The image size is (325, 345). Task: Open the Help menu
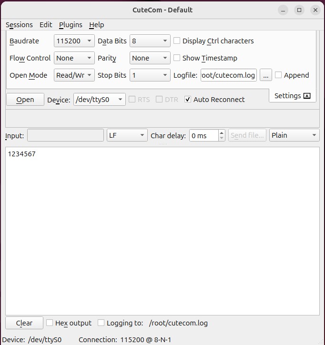97,25
